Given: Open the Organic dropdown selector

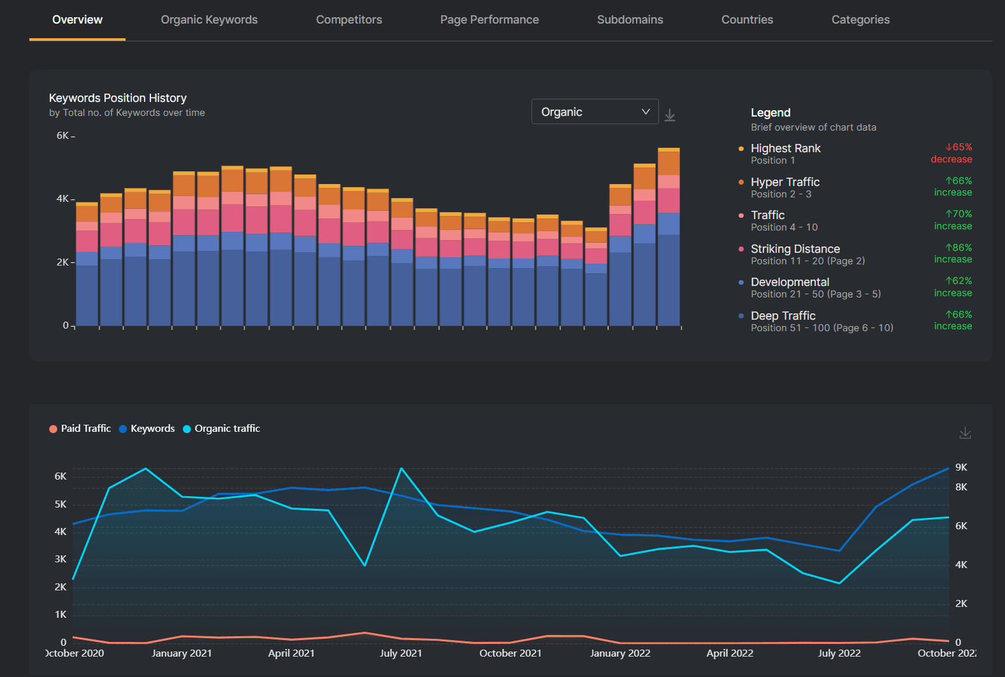Looking at the screenshot, I should 595,111.
